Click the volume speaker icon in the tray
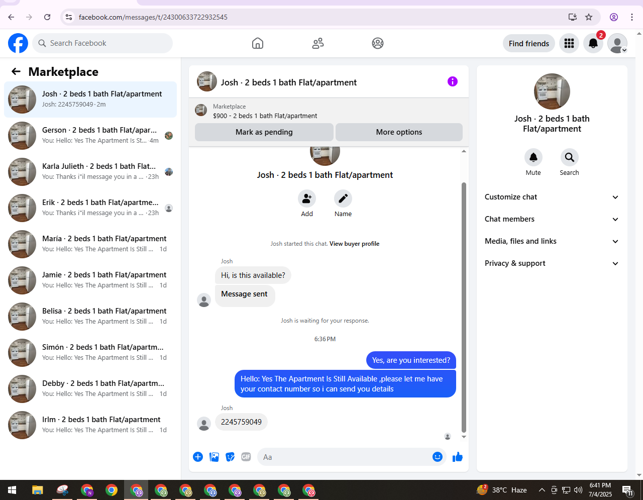The height and width of the screenshot is (500, 643). click(578, 490)
